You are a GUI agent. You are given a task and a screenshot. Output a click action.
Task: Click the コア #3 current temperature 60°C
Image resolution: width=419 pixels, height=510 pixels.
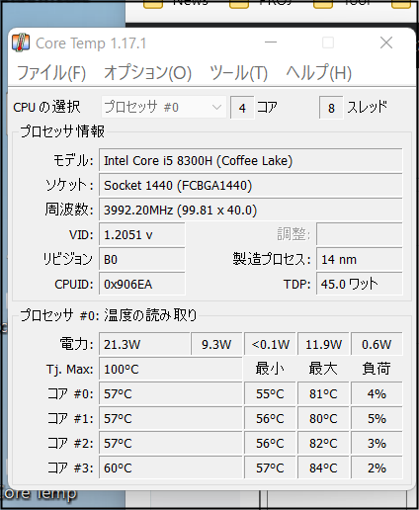click(x=171, y=467)
